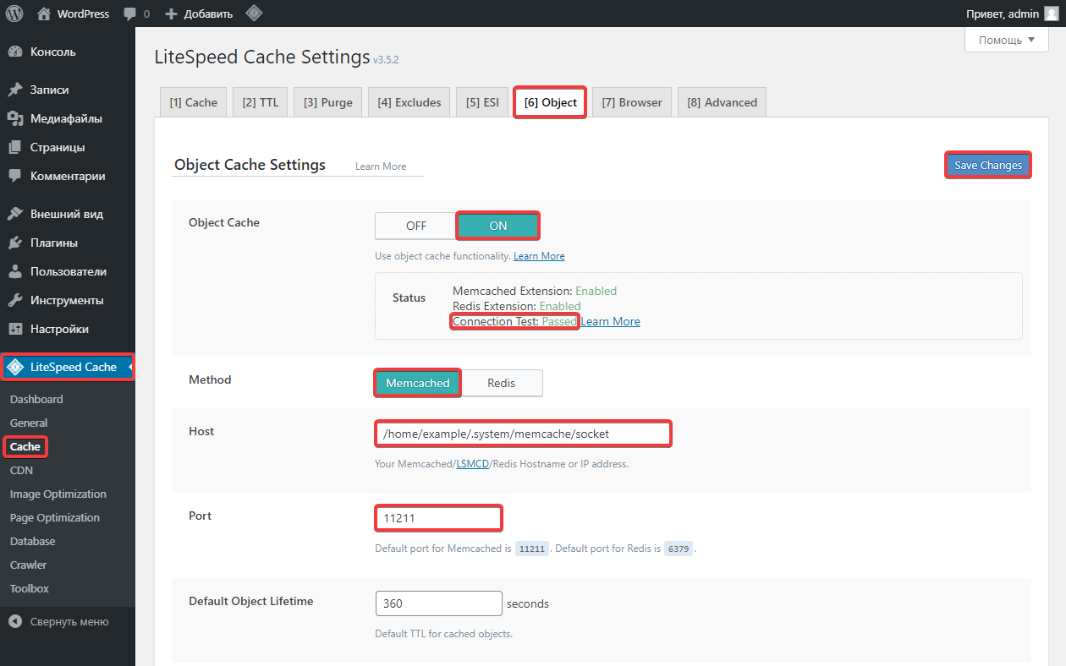Screen dimensions: 1066x666
Task: Focus the Default Object Lifetime field
Action: (x=439, y=603)
